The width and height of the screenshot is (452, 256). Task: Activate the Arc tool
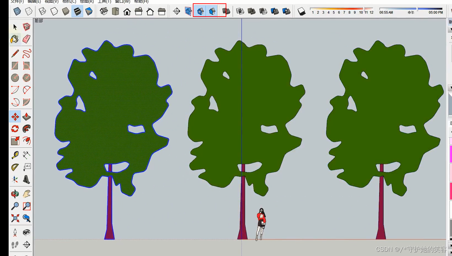pyautogui.click(x=15, y=90)
